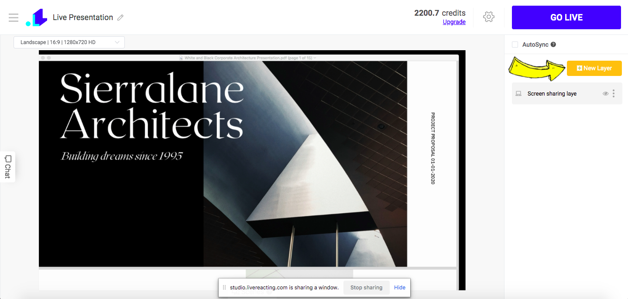Select the Screen sharing layer row

click(x=567, y=93)
